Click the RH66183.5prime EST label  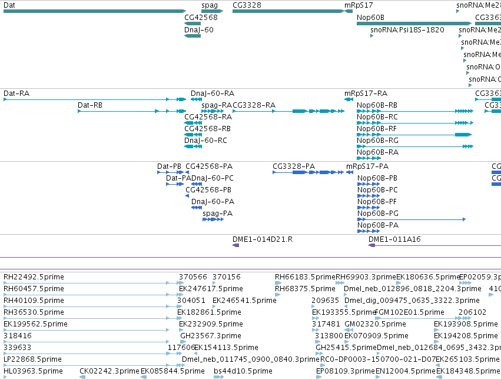(x=305, y=277)
